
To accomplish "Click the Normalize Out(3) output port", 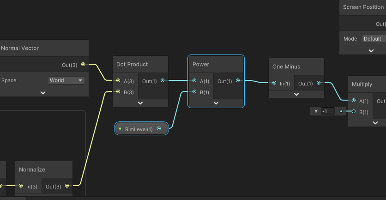I will (67, 186).
